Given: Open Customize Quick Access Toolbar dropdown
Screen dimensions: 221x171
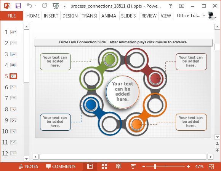Looking at the screenshot, I should (64, 6).
